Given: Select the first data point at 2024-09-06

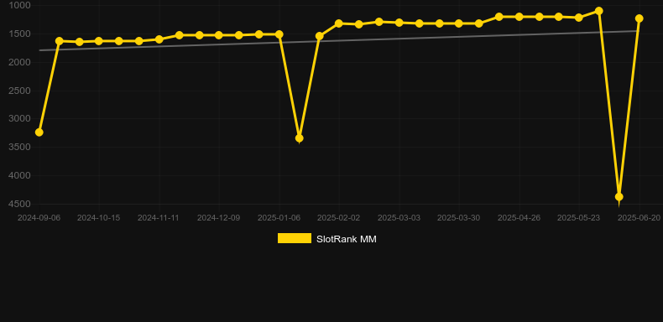Looking at the screenshot, I should pos(39,132).
